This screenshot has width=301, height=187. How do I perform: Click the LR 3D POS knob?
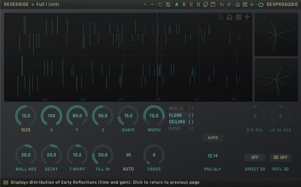coord(280,116)
